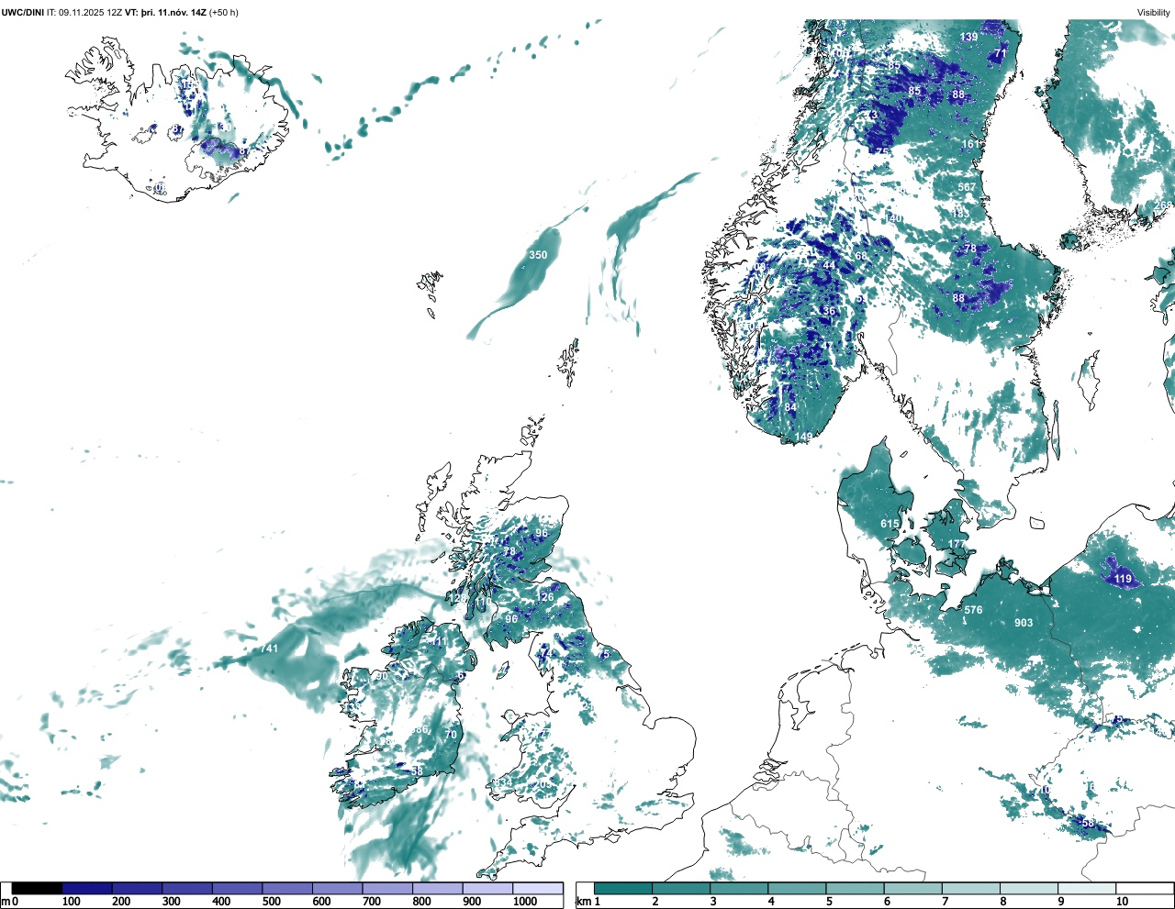The image size is (1175, 909).
Task: Click the 183 value below 567
Action: [x=960, y=215]
